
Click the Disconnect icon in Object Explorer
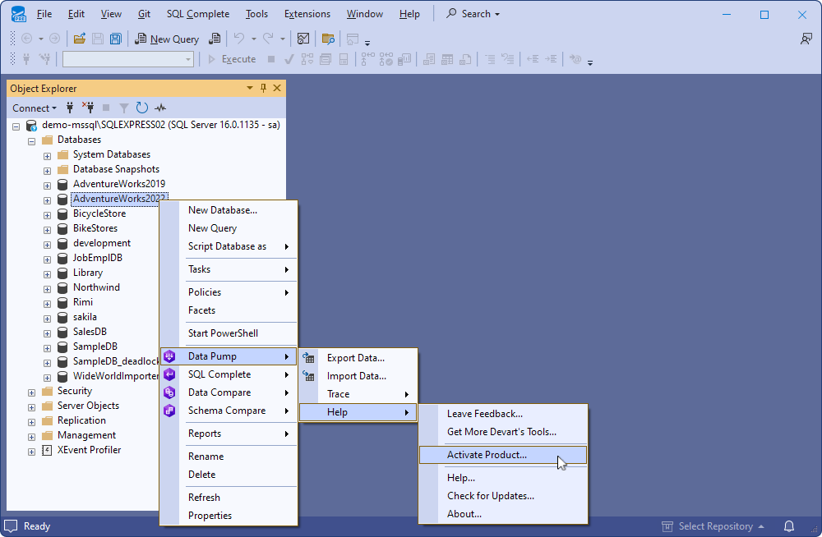tap(88, 108)
